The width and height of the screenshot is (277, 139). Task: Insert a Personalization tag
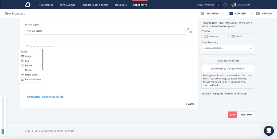click(33, 79)
